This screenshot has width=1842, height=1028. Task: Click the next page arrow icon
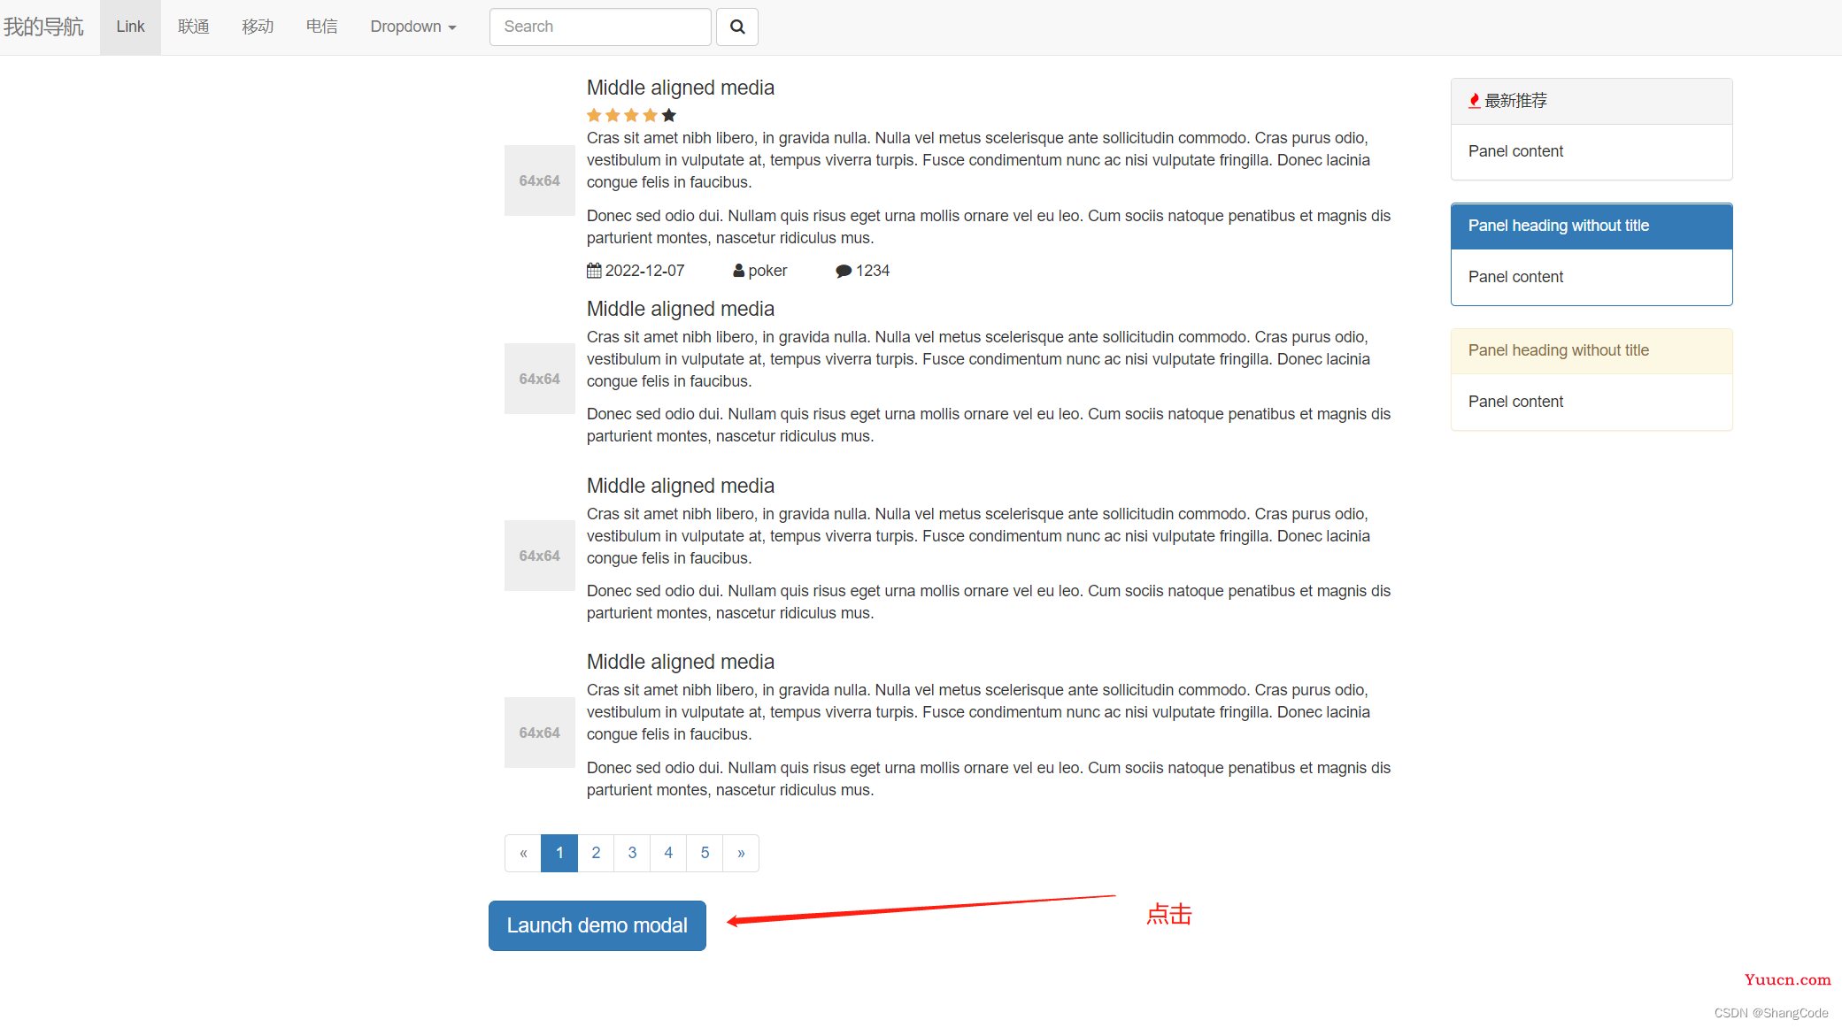tap(740, 852)
